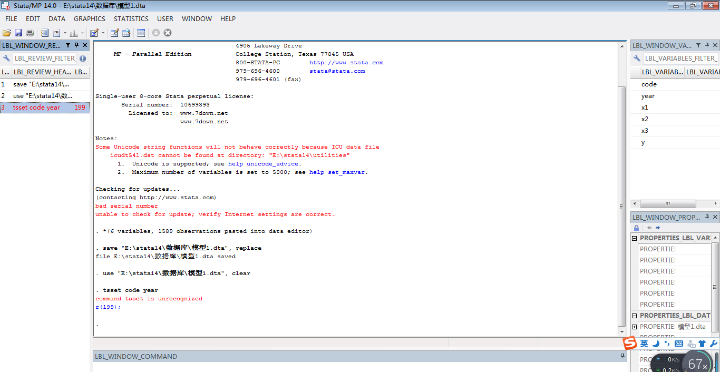Pin the Variables panel with pushpin icon
The width and height of the screenshot is (720, 372).
[x=707, y=45]
